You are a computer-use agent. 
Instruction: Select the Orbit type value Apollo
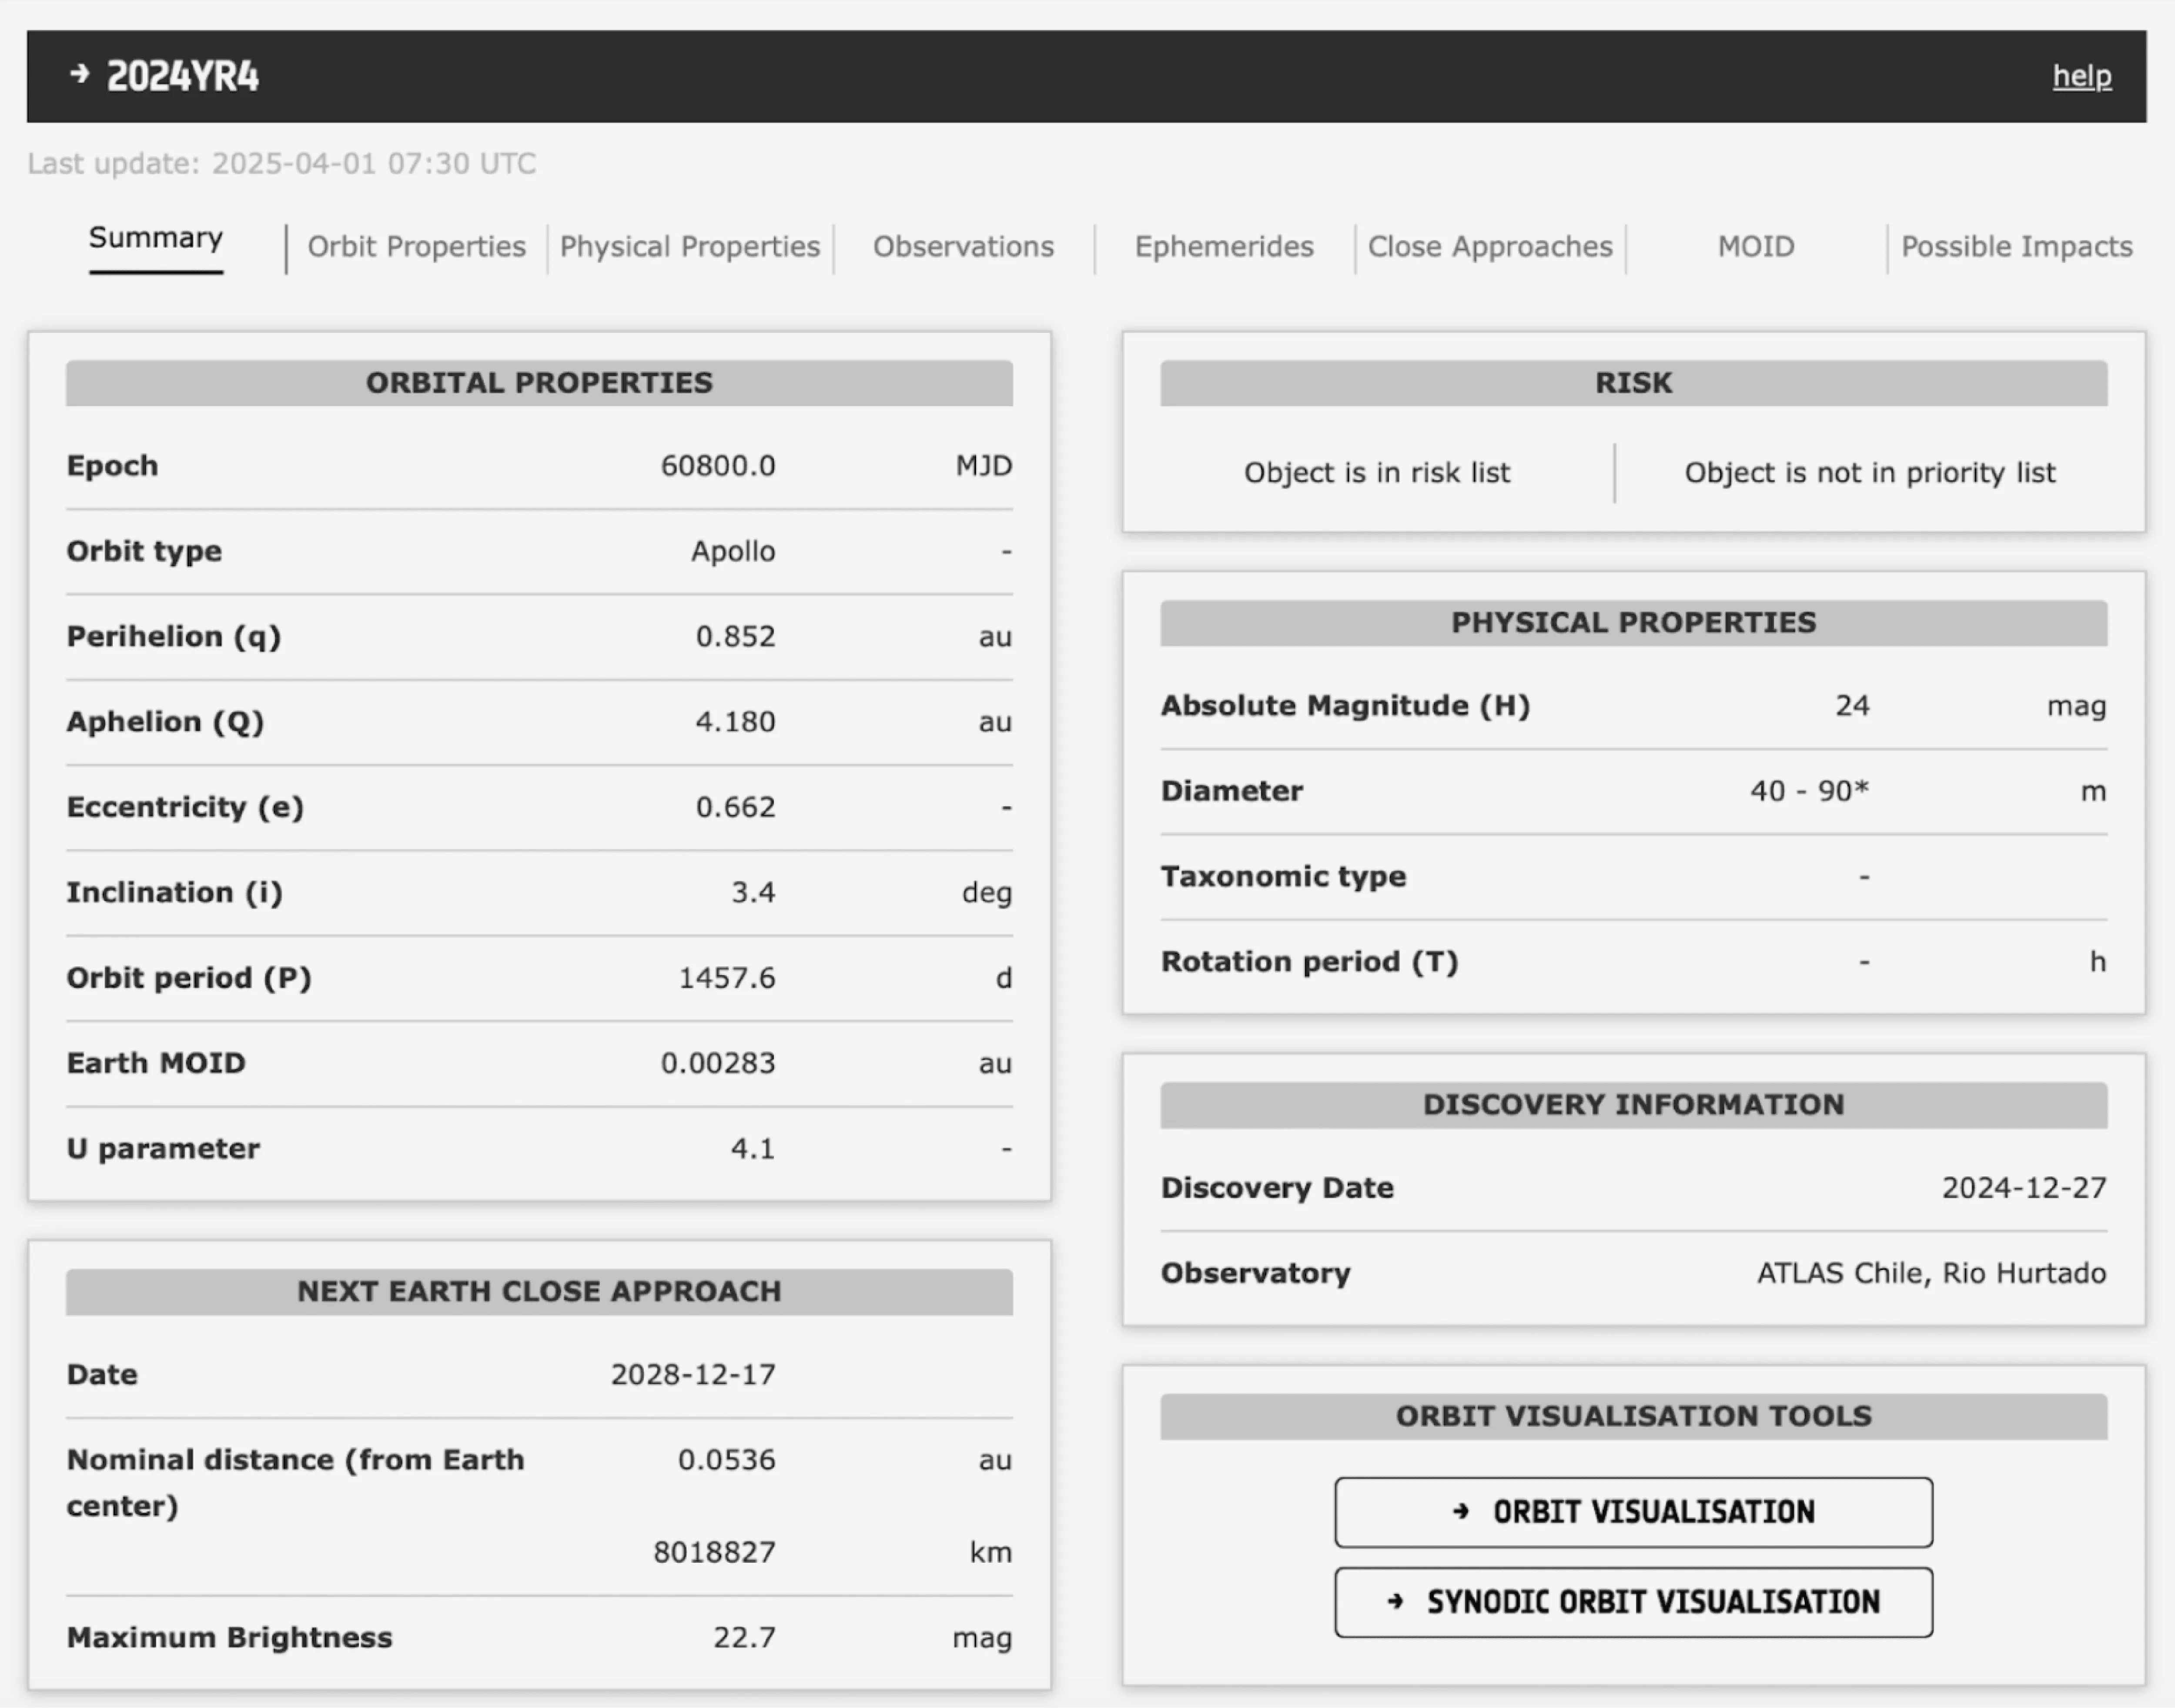733,551
